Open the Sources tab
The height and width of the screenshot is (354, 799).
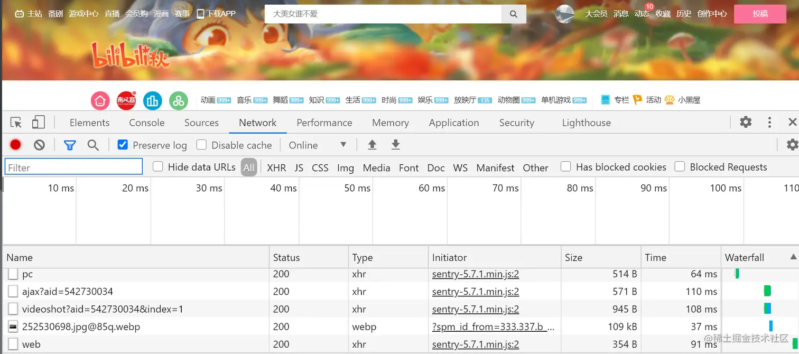pyautogui.click(x=201, y=123)
